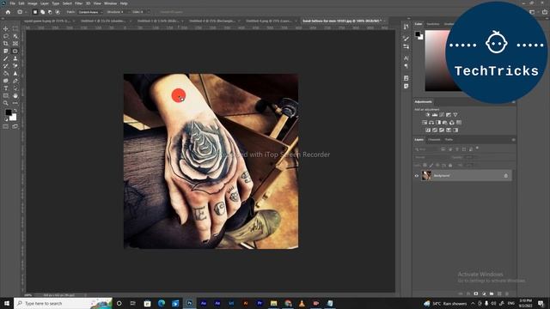Add a Curves adjustment

[x=442, y=114]
